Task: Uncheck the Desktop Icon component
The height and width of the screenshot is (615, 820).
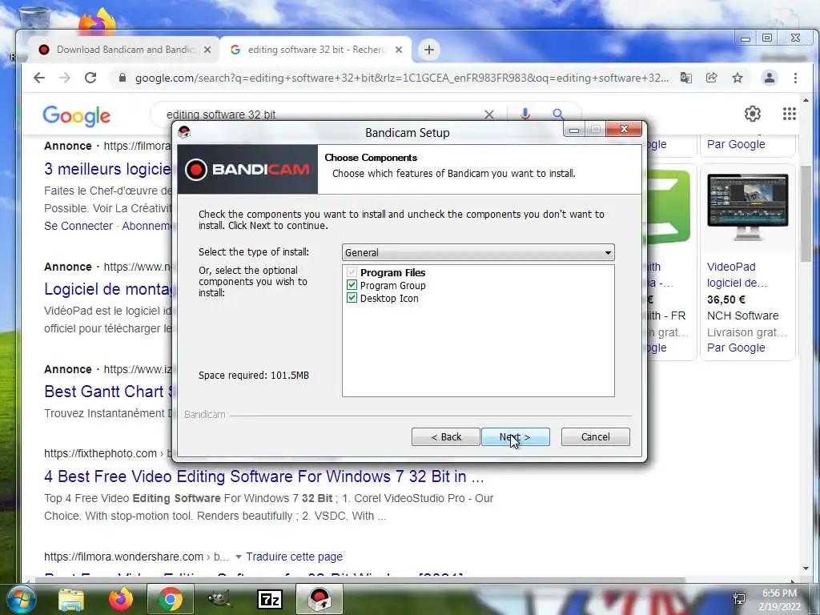Action: (352, 298)
